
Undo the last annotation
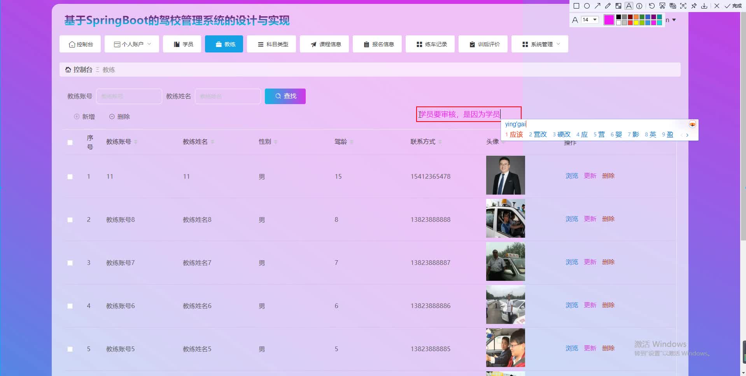pos(652,6)
